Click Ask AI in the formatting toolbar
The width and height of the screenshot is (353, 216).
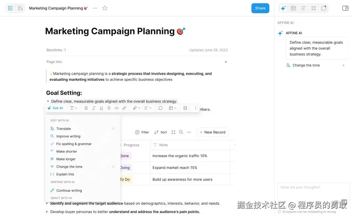click(55, 108)
